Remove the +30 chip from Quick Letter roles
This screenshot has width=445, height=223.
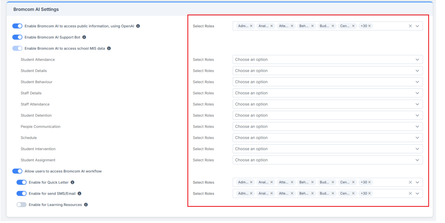coord(369,183)
